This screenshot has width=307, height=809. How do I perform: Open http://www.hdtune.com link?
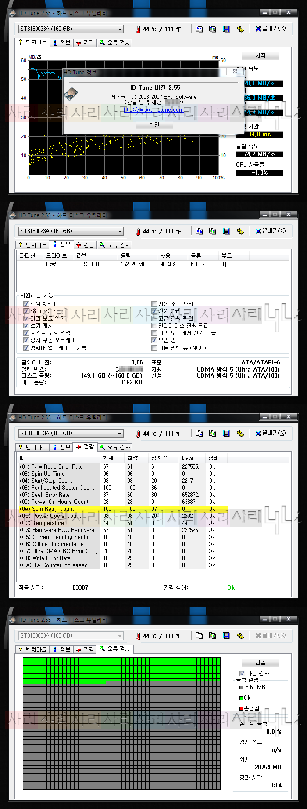click(x=153, y=110)
